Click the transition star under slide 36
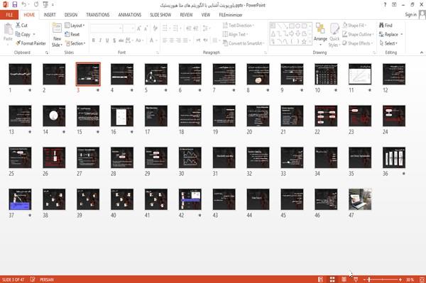The height and width of the screenshot is (283, 426). [404, 173]
